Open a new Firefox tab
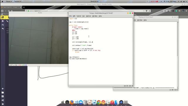Screen dimensions: 188x106 point(24,7)
